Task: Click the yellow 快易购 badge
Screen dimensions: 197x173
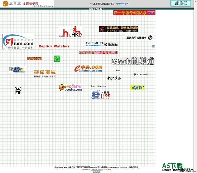Action: (x=137, y=88)
